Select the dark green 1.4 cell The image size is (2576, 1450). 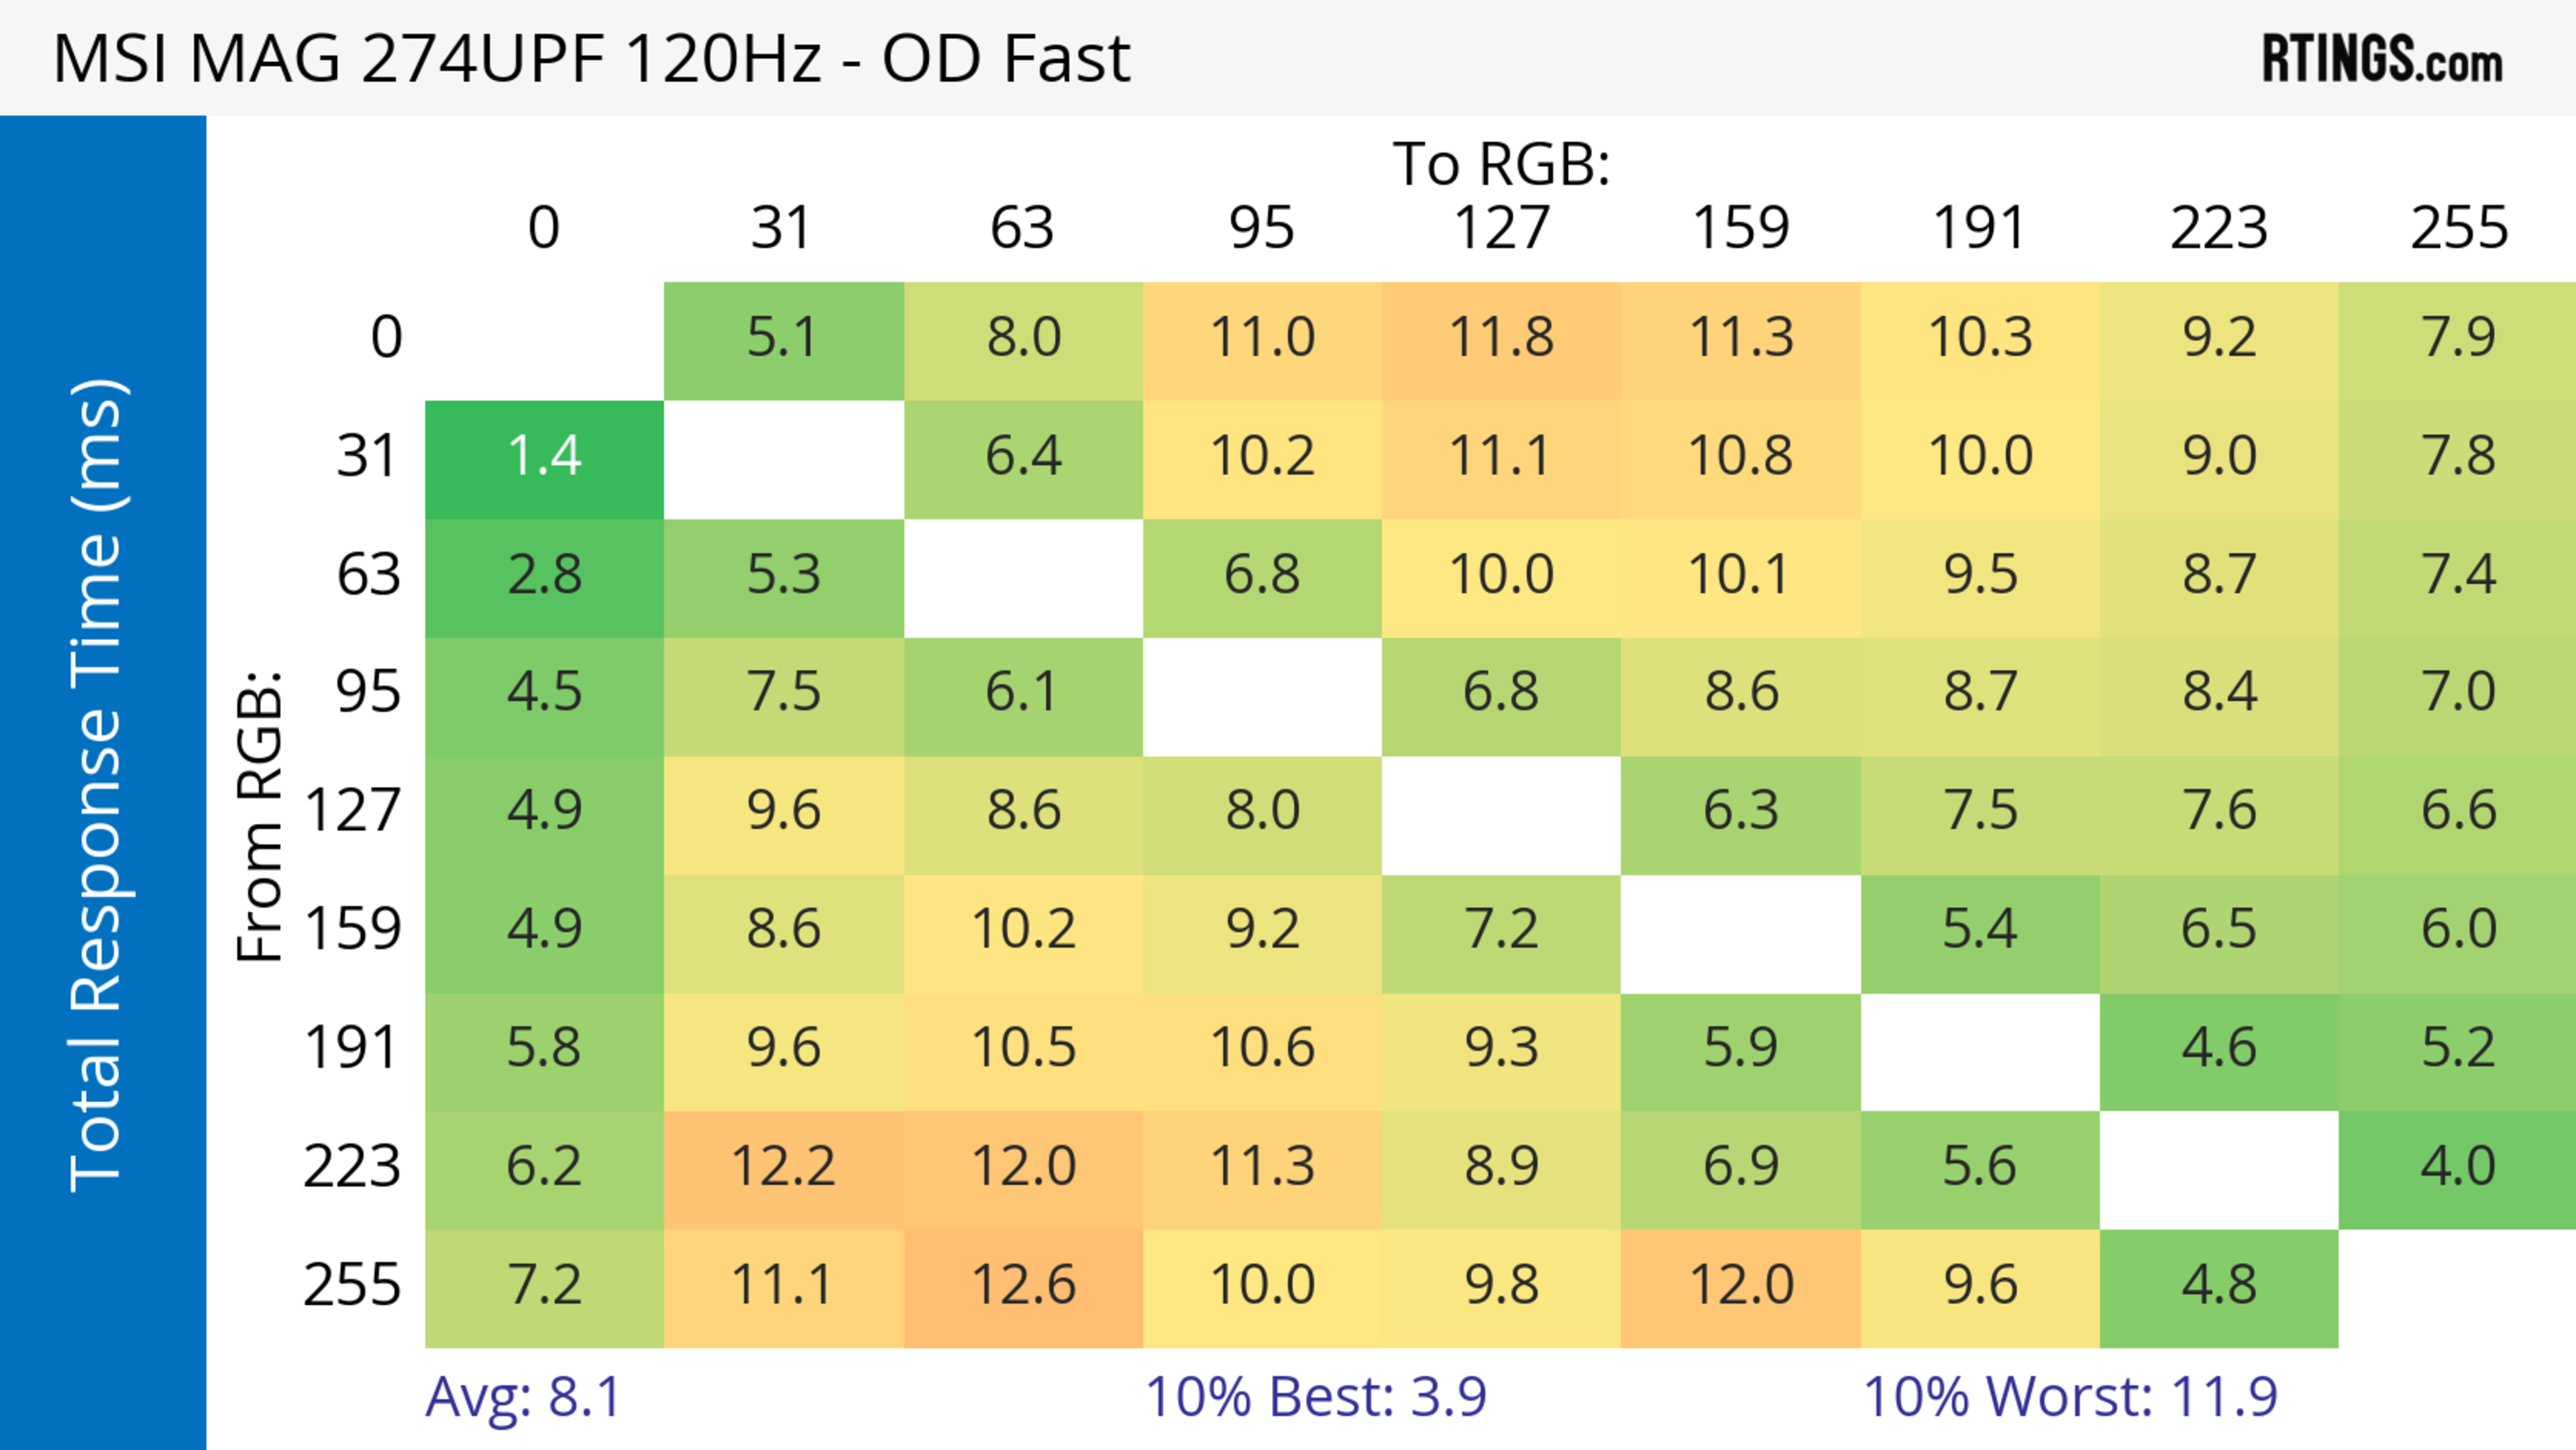point(544,457)
